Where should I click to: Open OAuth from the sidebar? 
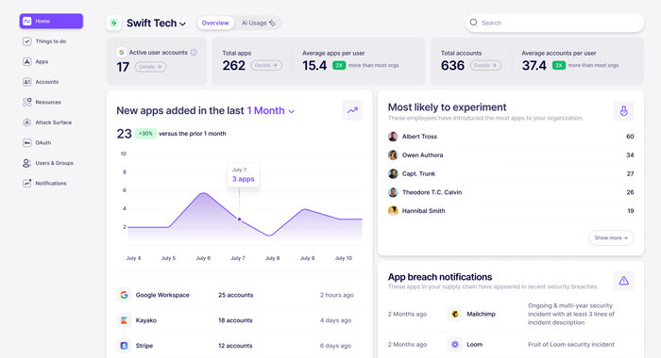coord(37,142)
